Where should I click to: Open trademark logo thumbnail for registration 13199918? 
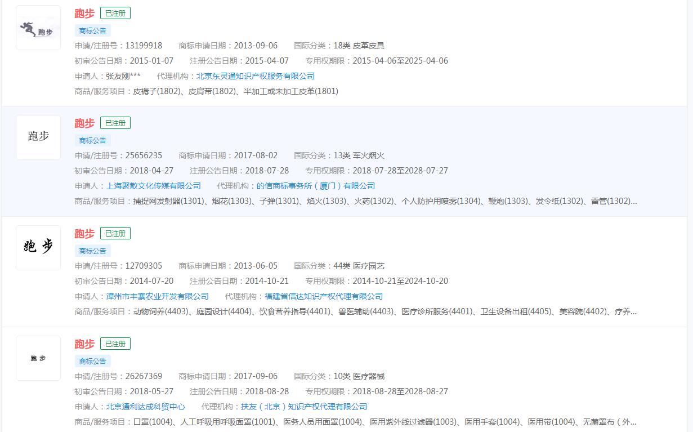(38, 28)
